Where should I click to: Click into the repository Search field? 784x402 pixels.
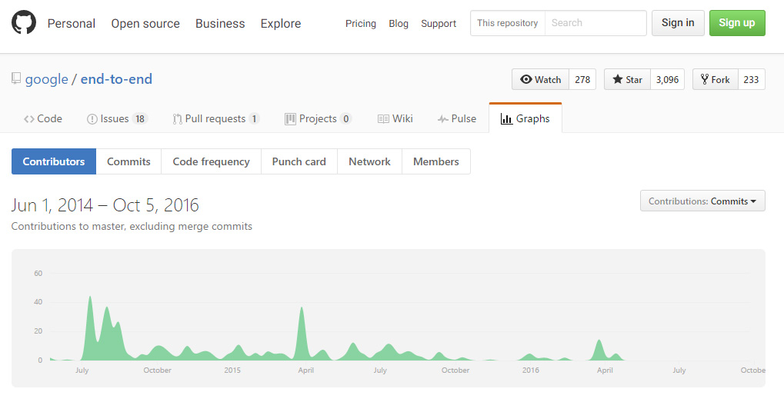coord(596,23)
